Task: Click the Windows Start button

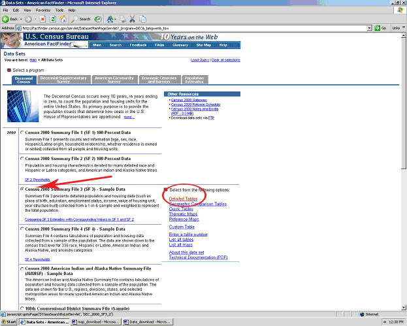Action: (x=8, y=322)
